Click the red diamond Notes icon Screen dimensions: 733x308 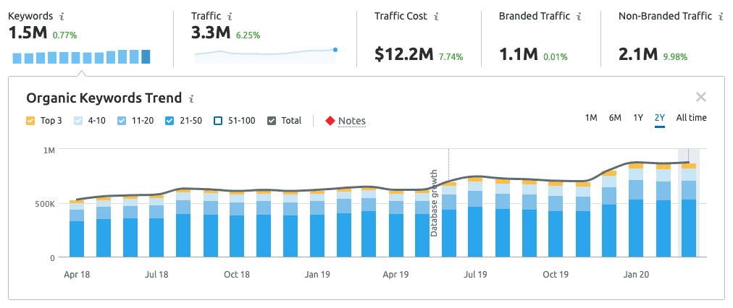coord(330,121)
